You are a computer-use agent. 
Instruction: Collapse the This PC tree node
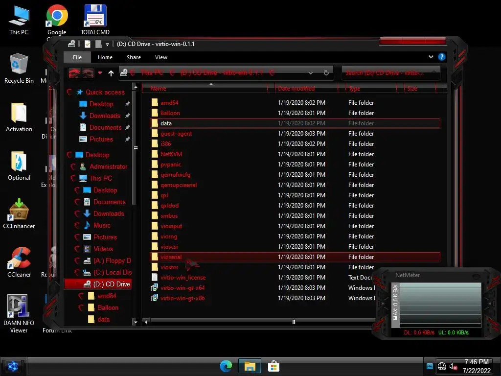pyautogui.click(x=73, y=178)
